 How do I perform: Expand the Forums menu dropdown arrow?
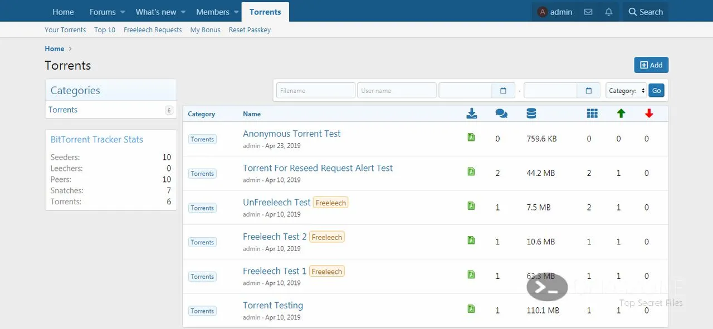tap(123, 12)
